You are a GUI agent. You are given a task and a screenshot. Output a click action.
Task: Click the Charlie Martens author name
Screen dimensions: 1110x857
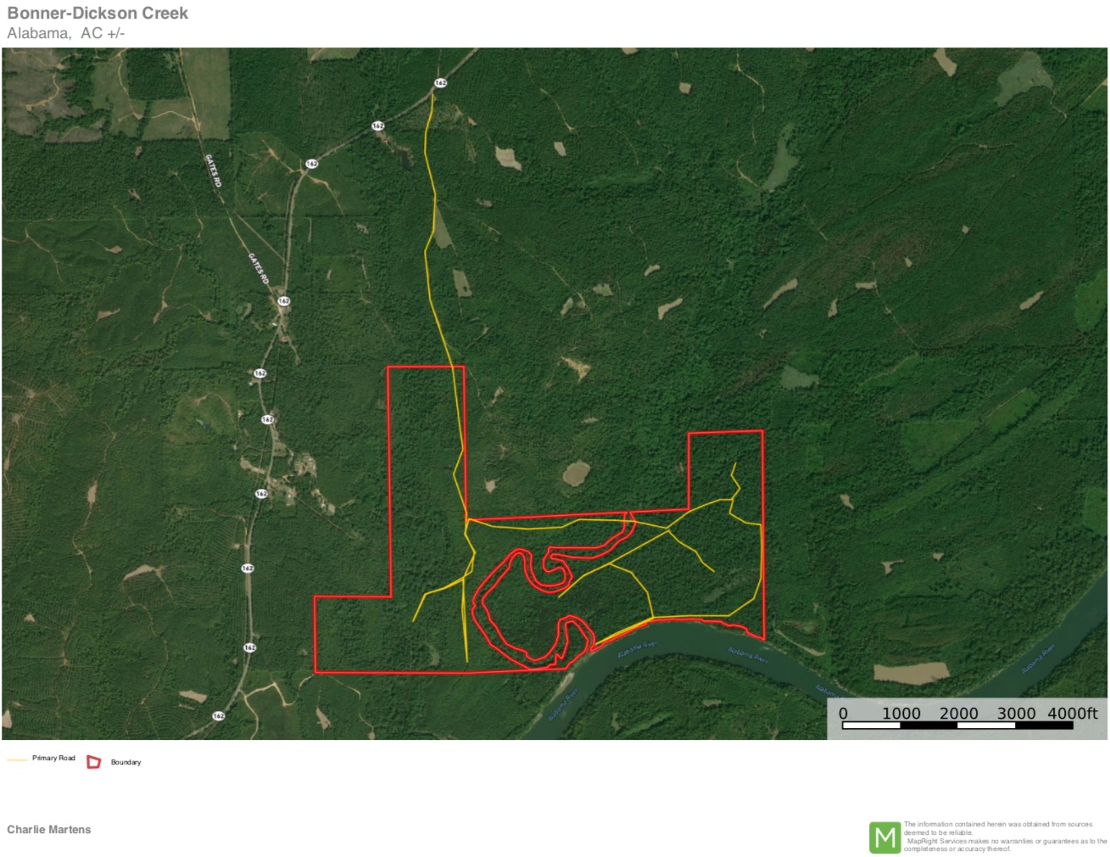(49, 830)
